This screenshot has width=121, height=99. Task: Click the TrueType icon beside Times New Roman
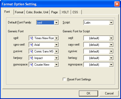click(31, 38)
